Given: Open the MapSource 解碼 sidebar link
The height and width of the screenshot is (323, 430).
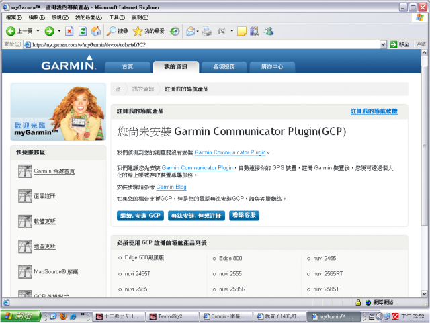Looking at the screenshot, I should 56,272.
